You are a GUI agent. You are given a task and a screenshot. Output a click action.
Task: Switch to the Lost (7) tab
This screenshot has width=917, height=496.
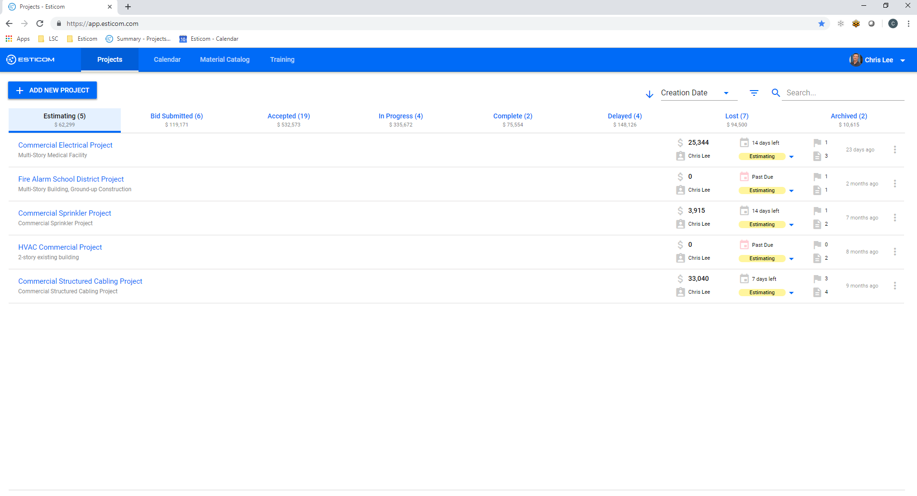[x=737, y=120]
